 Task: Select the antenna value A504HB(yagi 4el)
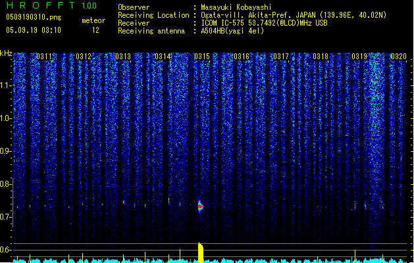coord(232,31)
